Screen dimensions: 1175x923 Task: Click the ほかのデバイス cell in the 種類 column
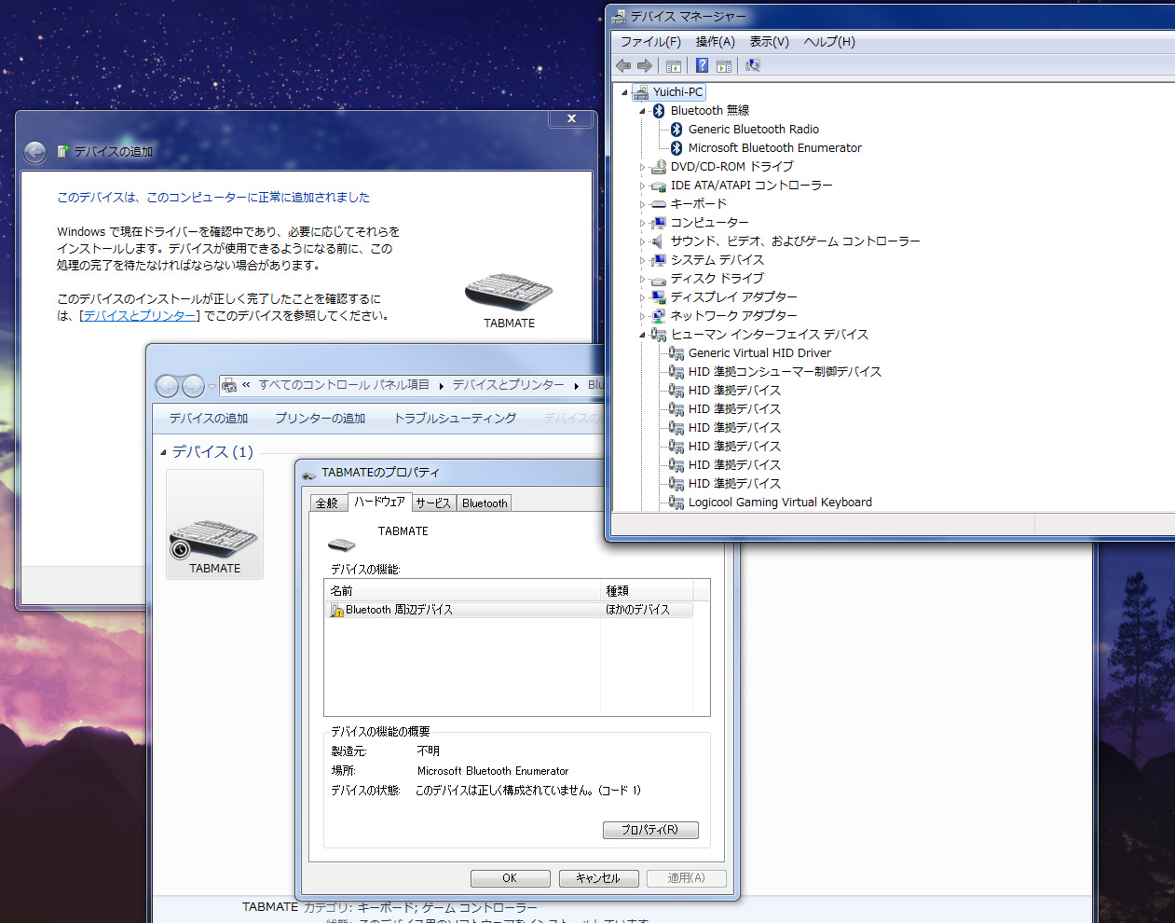click(638, 610)
